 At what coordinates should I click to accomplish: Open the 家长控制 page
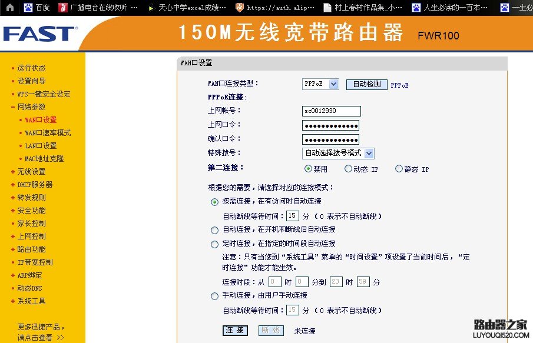(31, 224)
